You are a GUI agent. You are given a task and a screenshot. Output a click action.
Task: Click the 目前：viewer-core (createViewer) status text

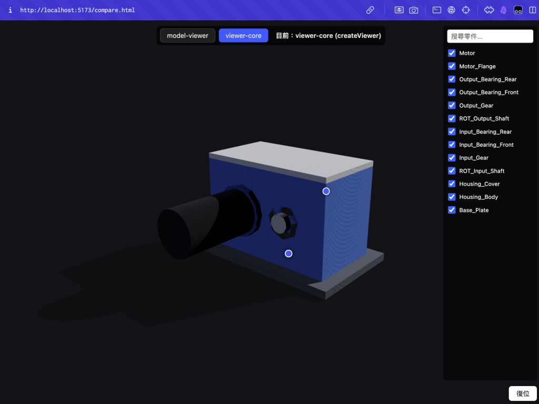[x=328, y=35]
